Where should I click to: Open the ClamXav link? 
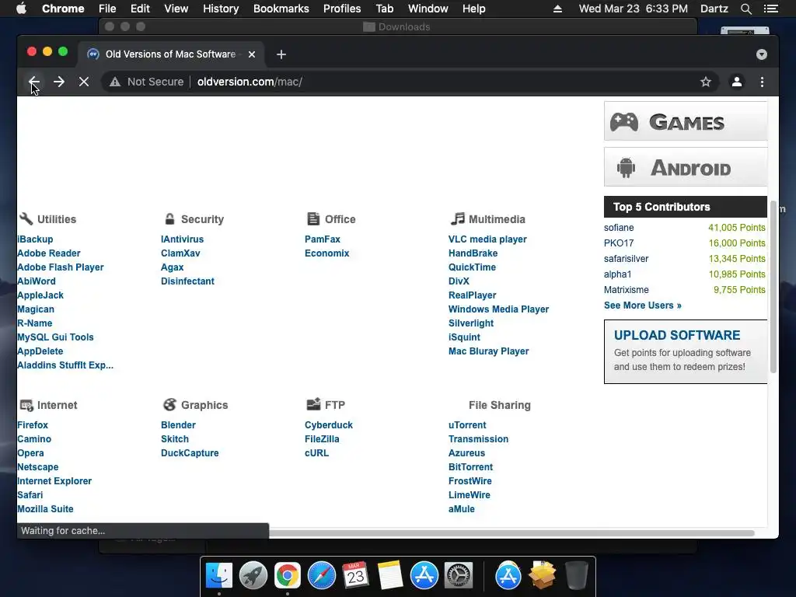[x=180, y=253]
